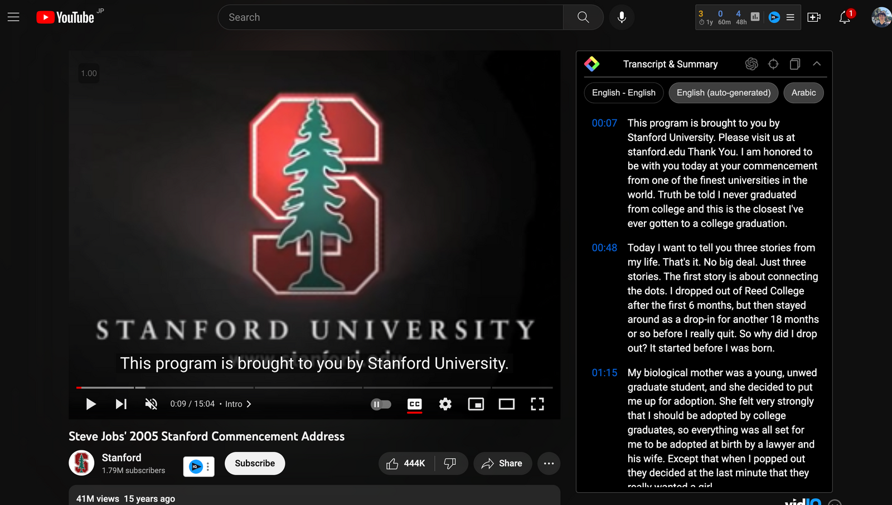Open the Stanford channel name link

[x=122, y=458]
